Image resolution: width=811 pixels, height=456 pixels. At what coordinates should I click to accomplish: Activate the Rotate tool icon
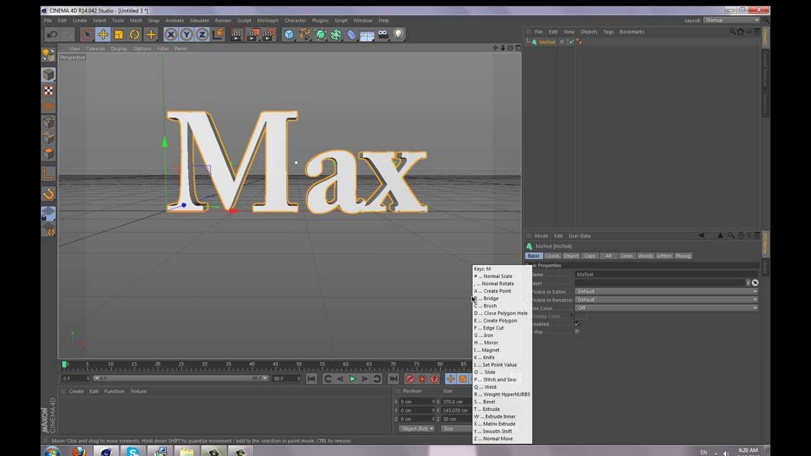click(x=134, y=35)
